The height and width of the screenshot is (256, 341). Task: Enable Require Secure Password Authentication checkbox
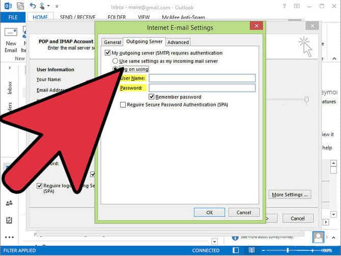(x=123, y=105)
